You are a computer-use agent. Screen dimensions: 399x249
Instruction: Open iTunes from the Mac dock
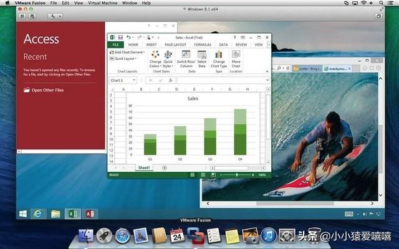[269, 236]
